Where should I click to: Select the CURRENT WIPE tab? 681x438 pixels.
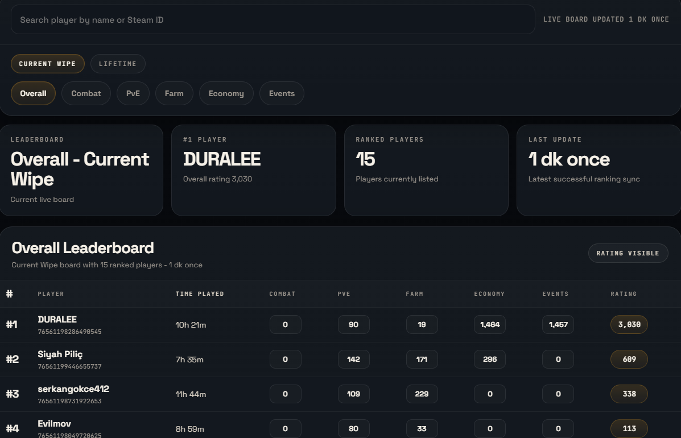47,64
